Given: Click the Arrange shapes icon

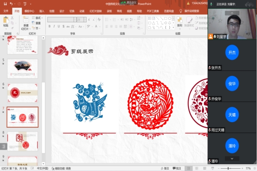Looking at the screenshot, I should point(179,20).
